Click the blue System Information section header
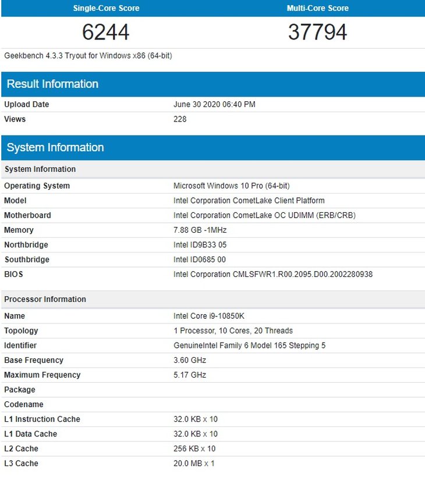 pyautogui.click(x=55, y=148)
